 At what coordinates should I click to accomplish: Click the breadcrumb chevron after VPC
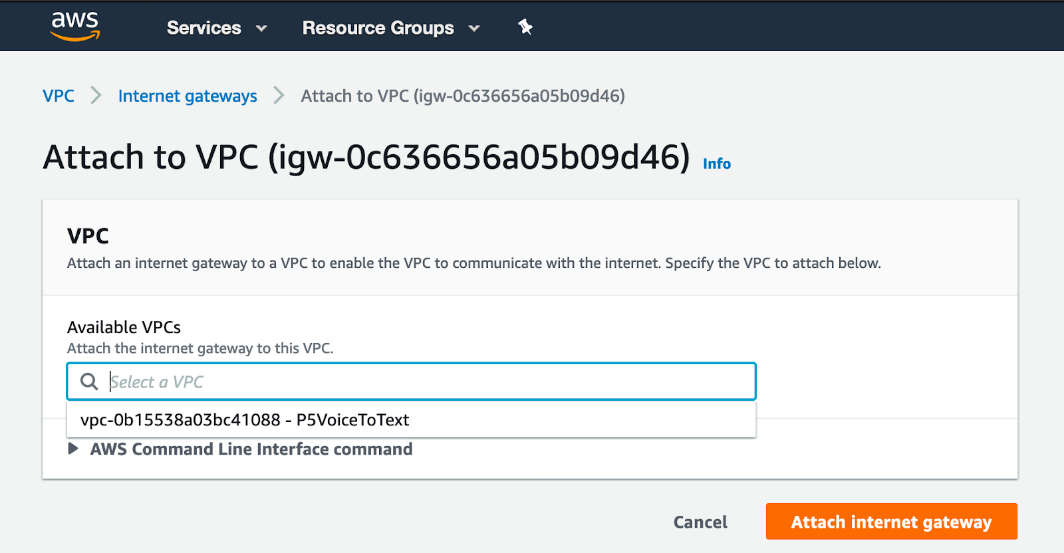[x=96, y=96]
